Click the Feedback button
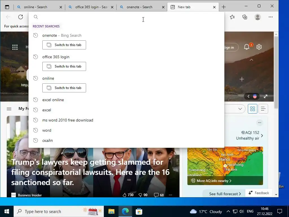 [259, 193]
